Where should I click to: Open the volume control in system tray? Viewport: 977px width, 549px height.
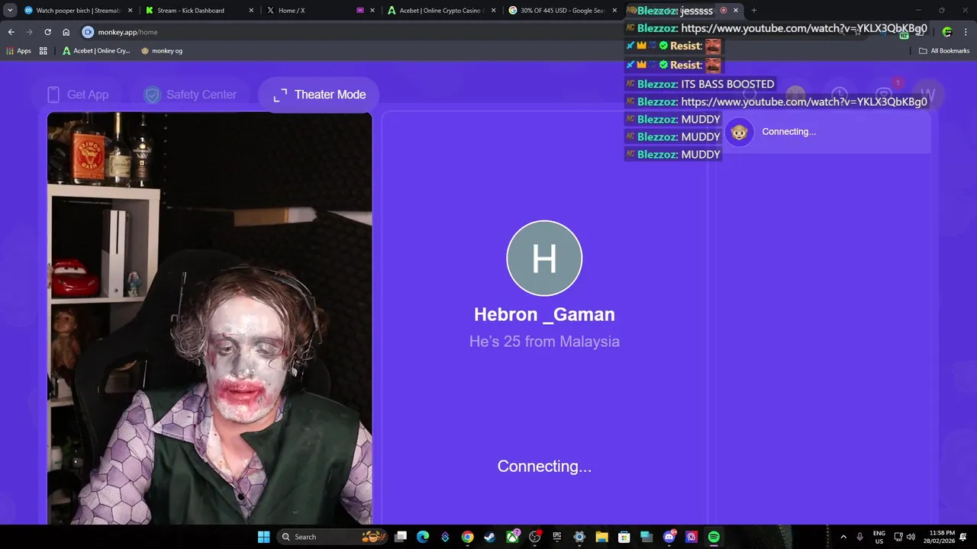[x=911, y=537]
